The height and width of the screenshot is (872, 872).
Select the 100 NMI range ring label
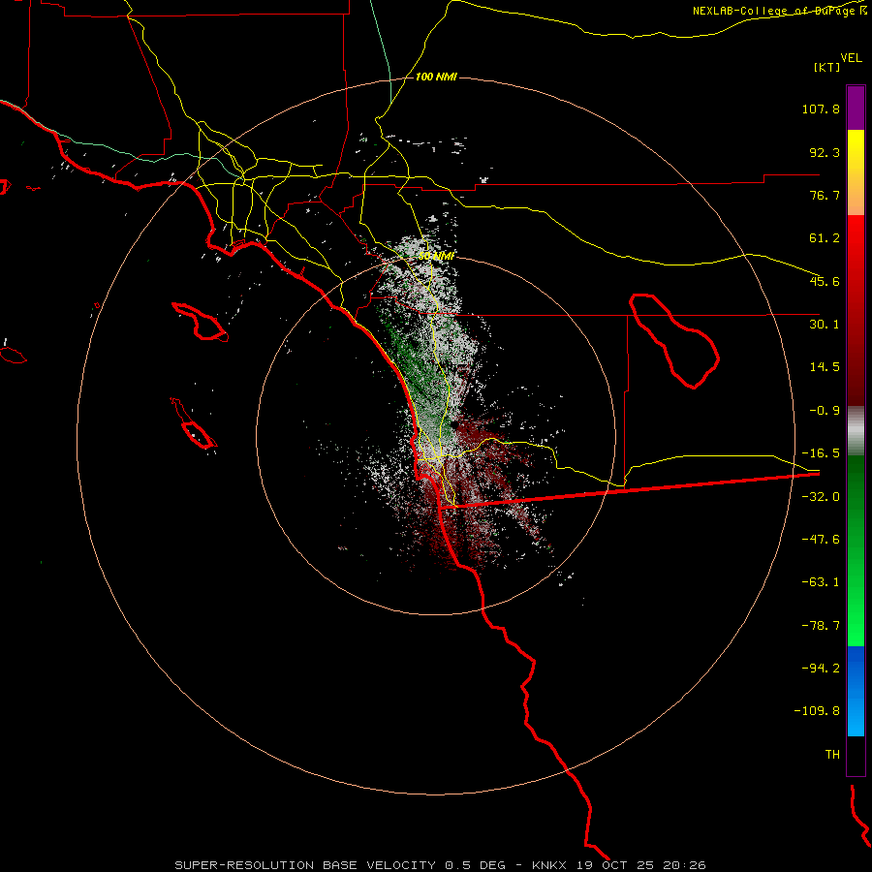pyautogui.click(x=436, y=77)
